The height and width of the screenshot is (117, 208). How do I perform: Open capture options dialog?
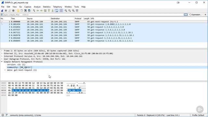coord(13,11)
